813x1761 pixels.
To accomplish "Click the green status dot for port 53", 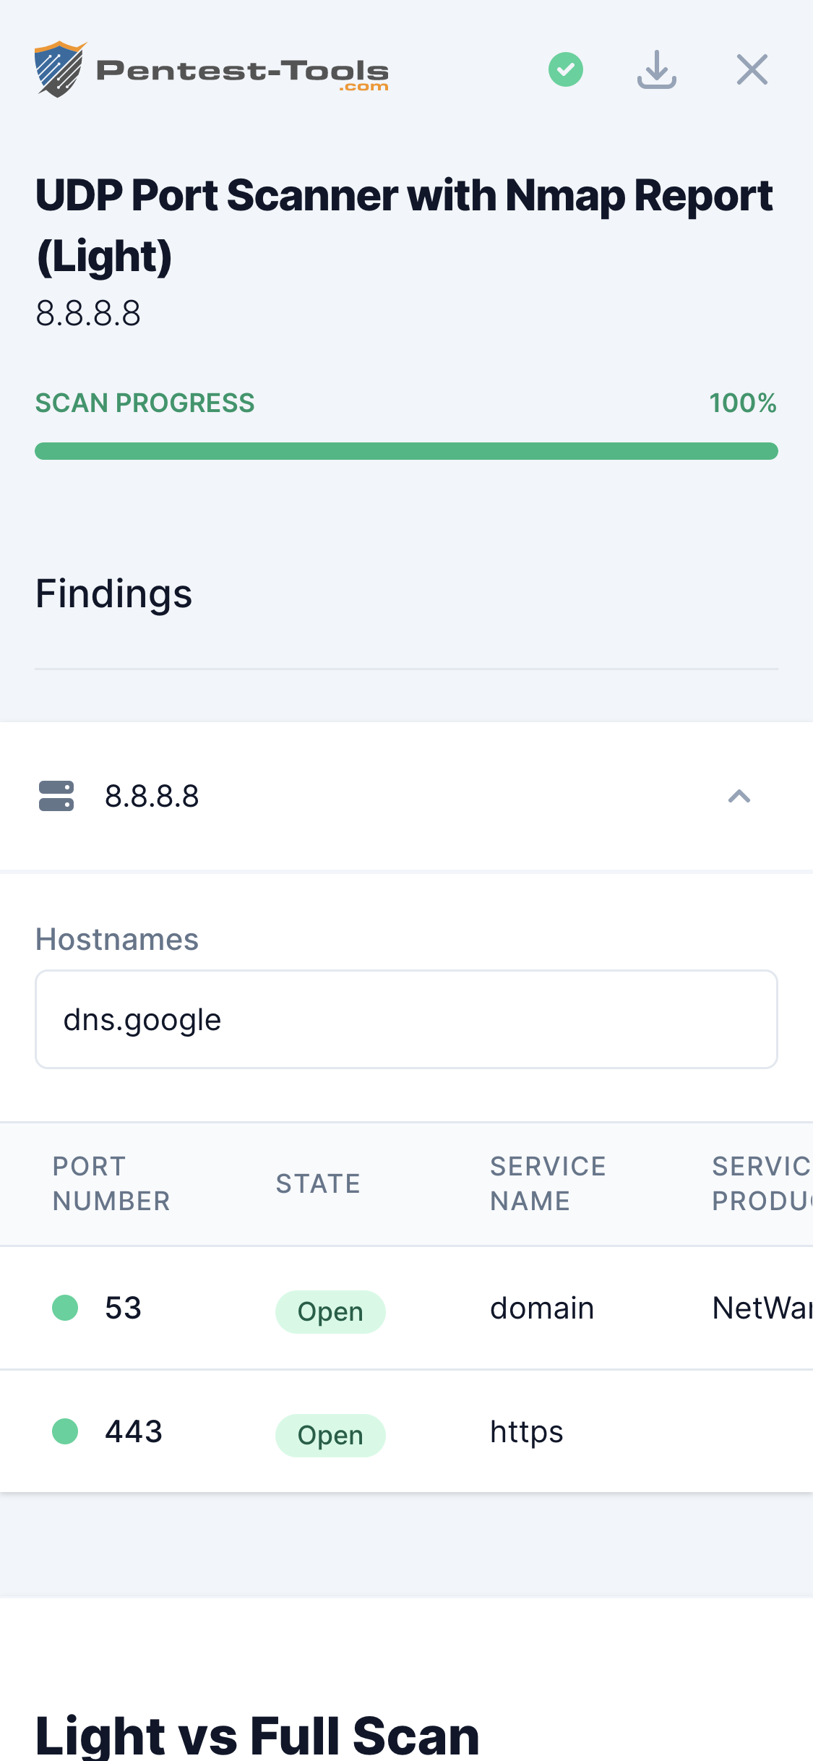I will 64,1308.
